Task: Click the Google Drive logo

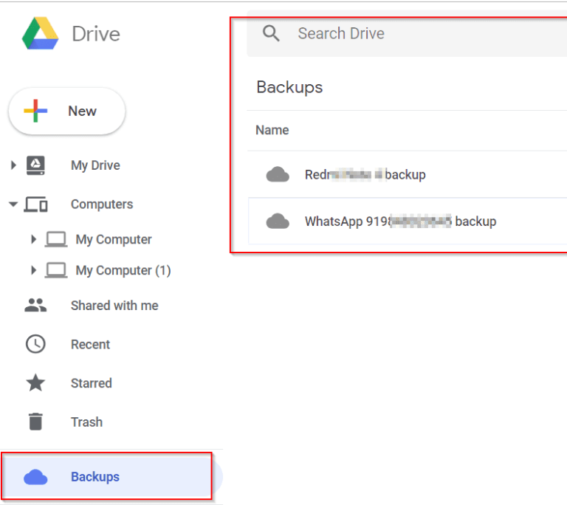Action: 40,33
